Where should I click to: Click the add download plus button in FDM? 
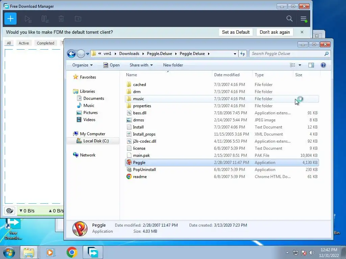(10, 19)
